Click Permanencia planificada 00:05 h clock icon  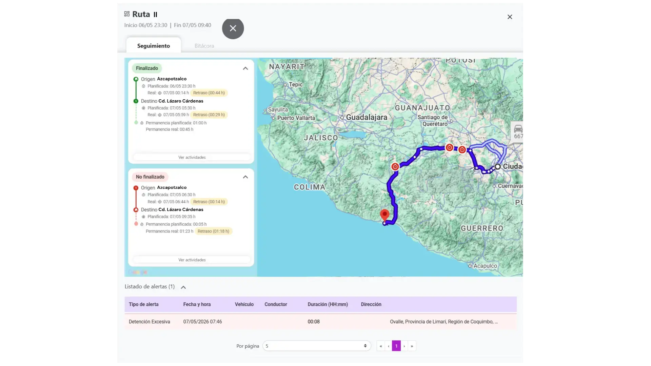[x=142, y=224]
